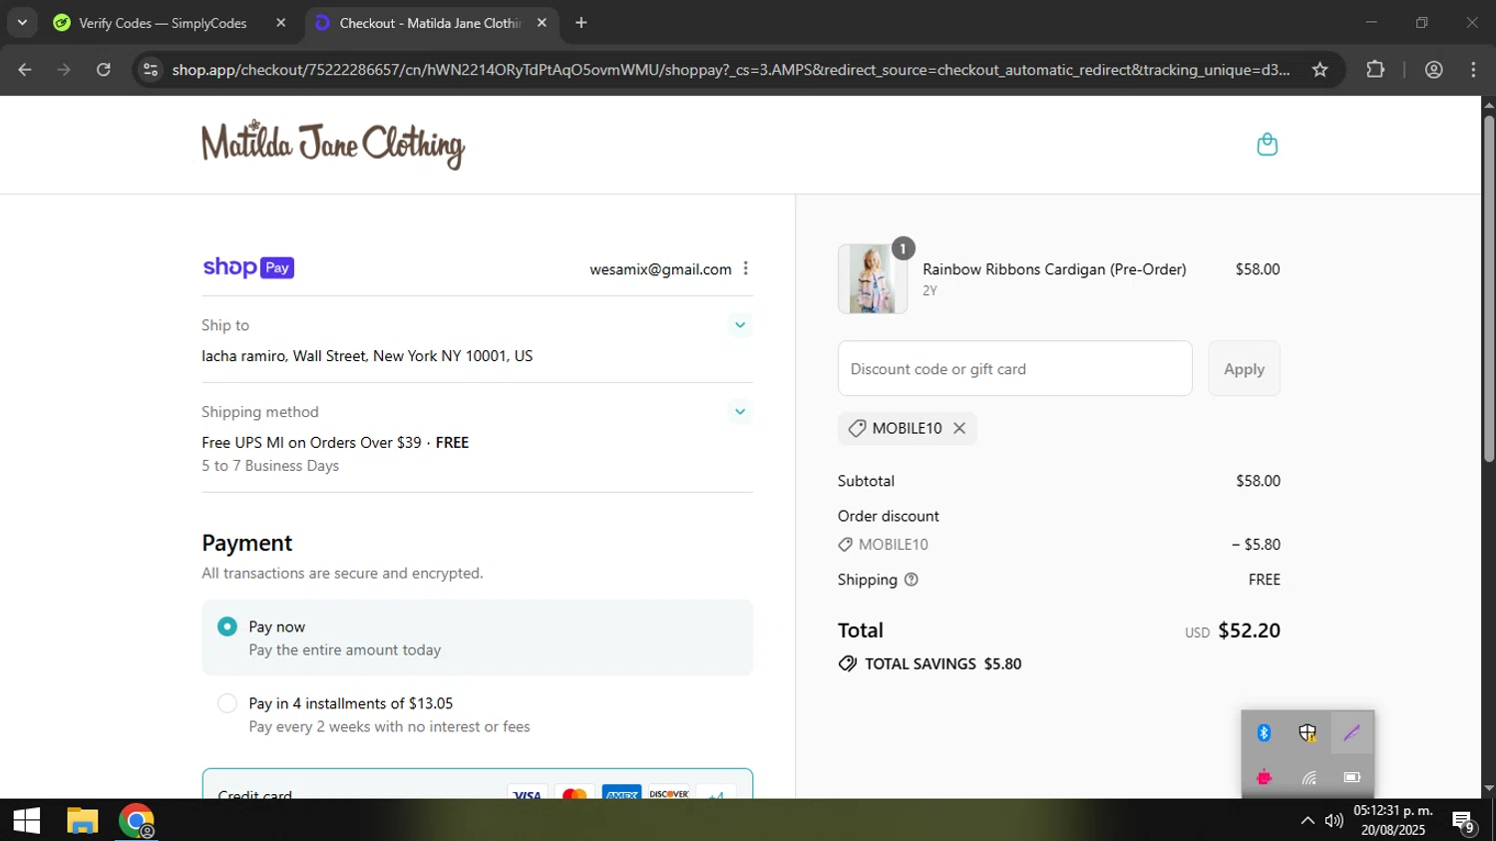The width and height of the screenshot is (1496, 841).
Task: Open the Chrome three-dot menu
Action: (1473, 70)
